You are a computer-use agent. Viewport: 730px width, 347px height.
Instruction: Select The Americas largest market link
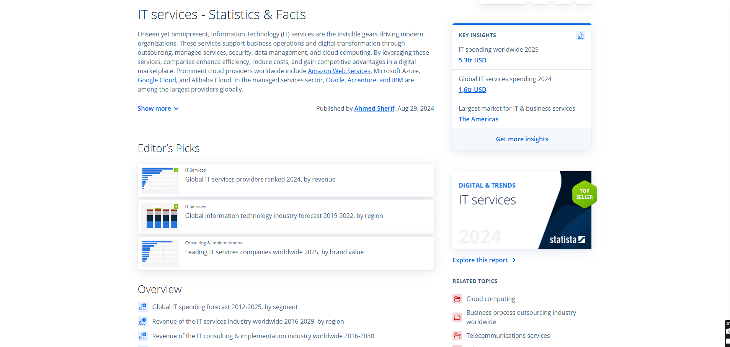pyautogui.click(x=479, y=119)
